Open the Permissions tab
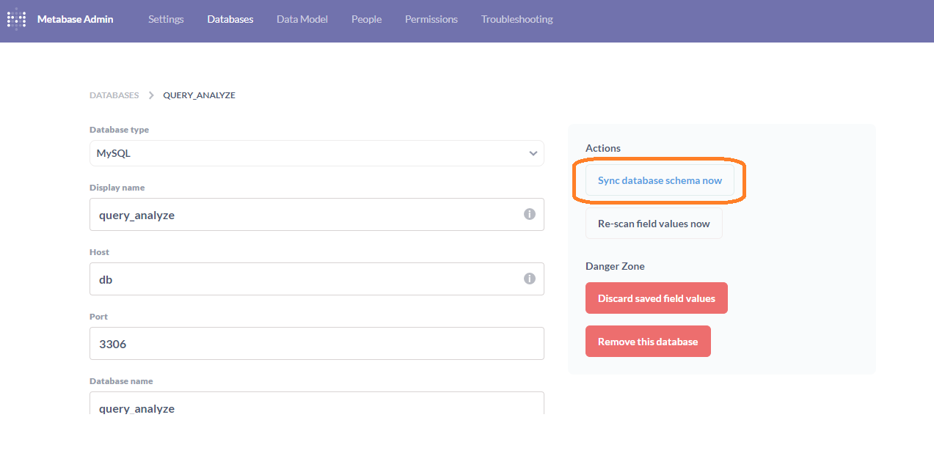This screenshot has height=475, width=934. (x=431, y=19)
